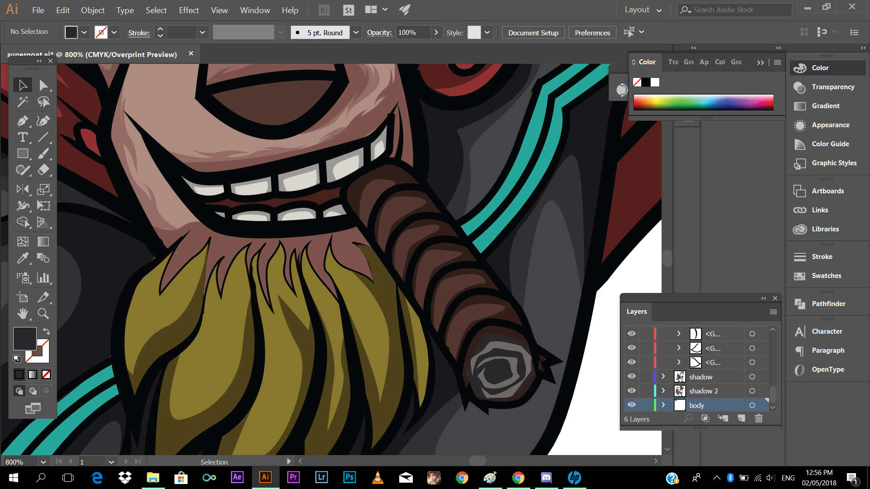Select the Pen tool
Viewport: 870px width, 489px height.
tap(22, 121)
